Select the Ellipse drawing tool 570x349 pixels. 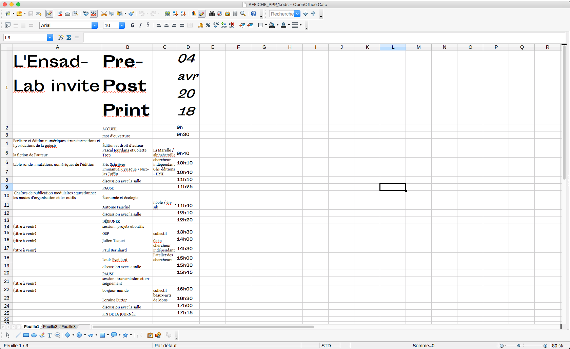[34, 335]
